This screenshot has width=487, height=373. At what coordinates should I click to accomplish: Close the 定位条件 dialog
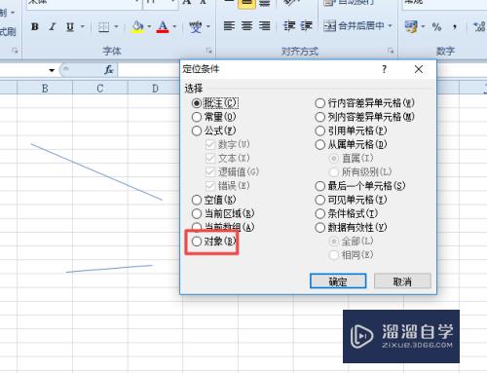[419, 69]
